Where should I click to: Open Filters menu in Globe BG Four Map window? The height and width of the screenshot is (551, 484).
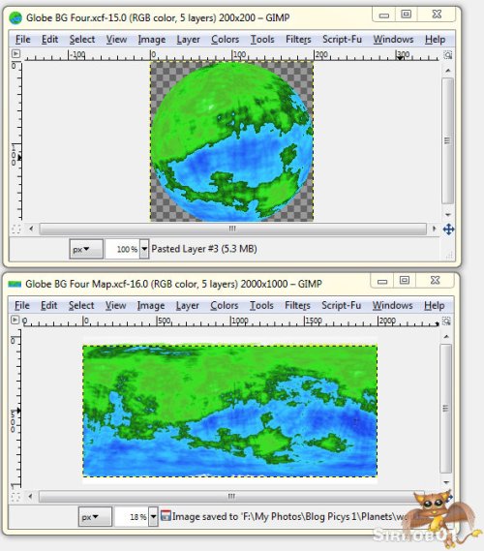click(x=297, y=305)
